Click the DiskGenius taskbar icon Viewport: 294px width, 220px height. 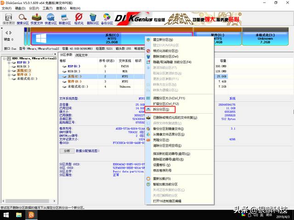pos(31,215)
